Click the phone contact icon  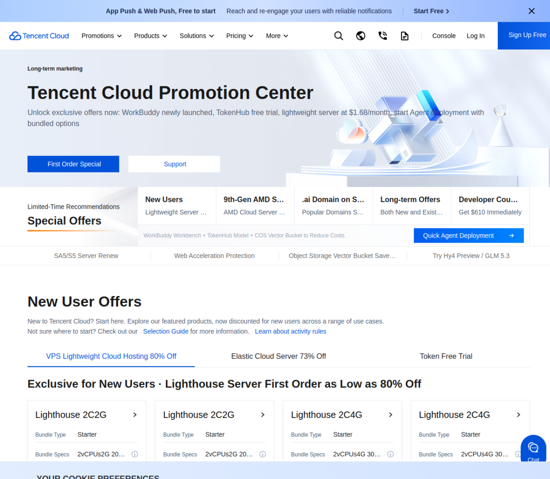click(382, 36)
